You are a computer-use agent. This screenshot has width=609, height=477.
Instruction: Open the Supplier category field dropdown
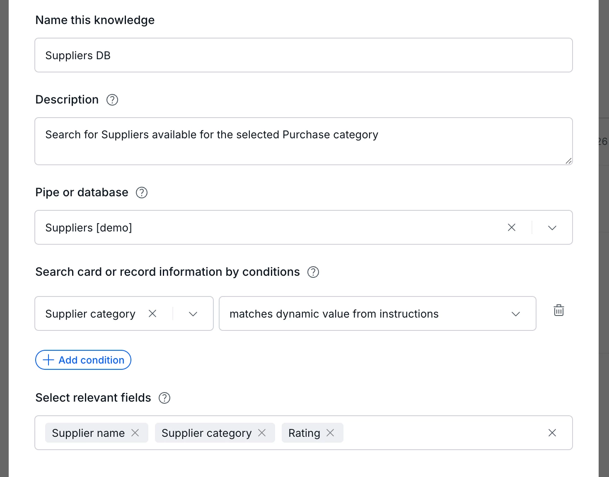(193, 314)
